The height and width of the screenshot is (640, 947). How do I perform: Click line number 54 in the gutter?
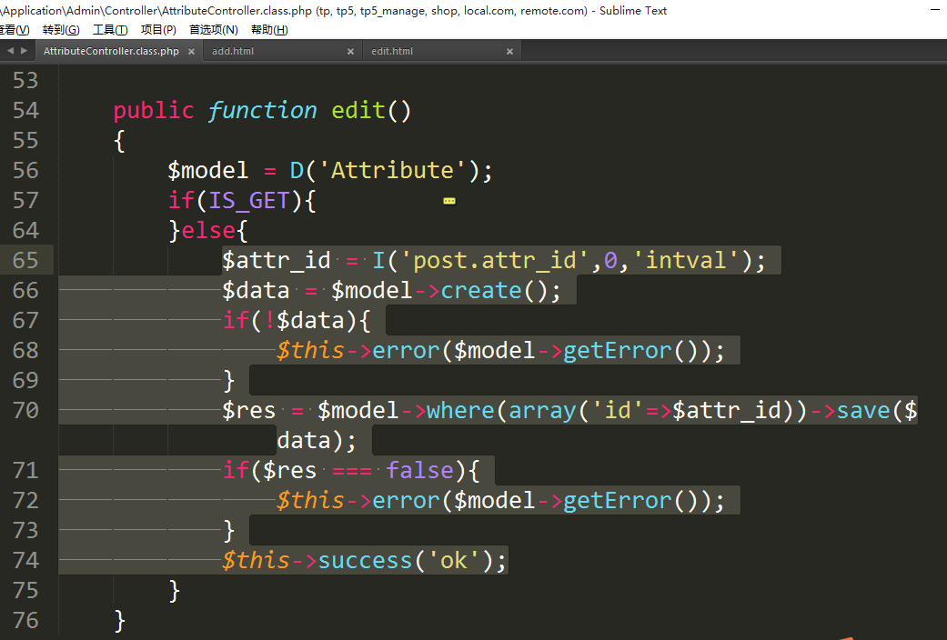[x=26, y=111]
